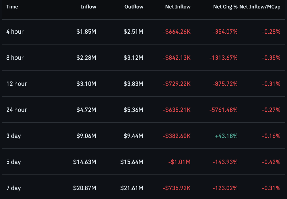Image resolution: width=287 pixels, height=199 pixels.
Task: Click the -$842.13K net inflow value
Action: tap(177, 58)
